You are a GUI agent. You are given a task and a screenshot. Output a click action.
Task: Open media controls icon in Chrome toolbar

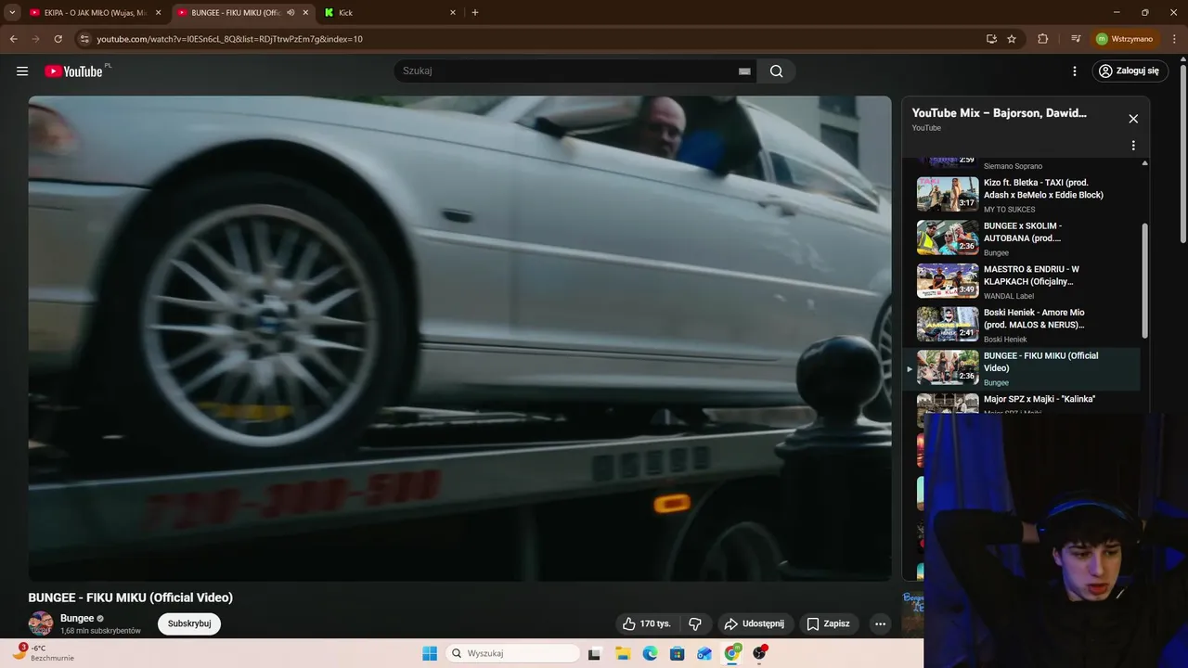click(1076, 39)
